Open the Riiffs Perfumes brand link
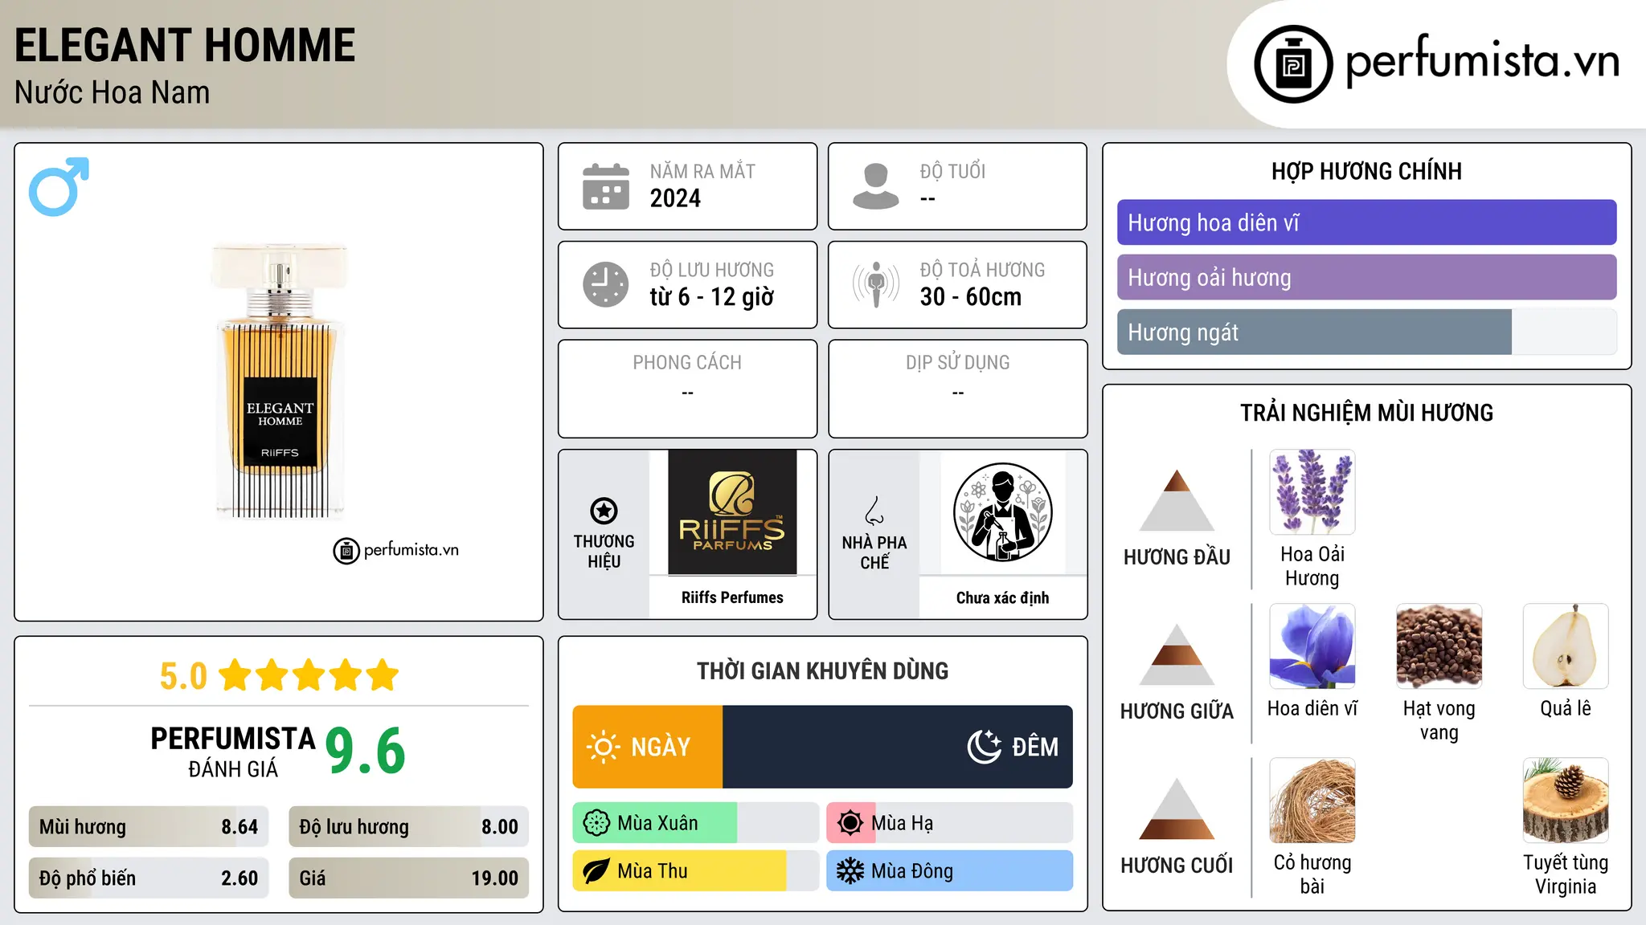 (732, 597)
